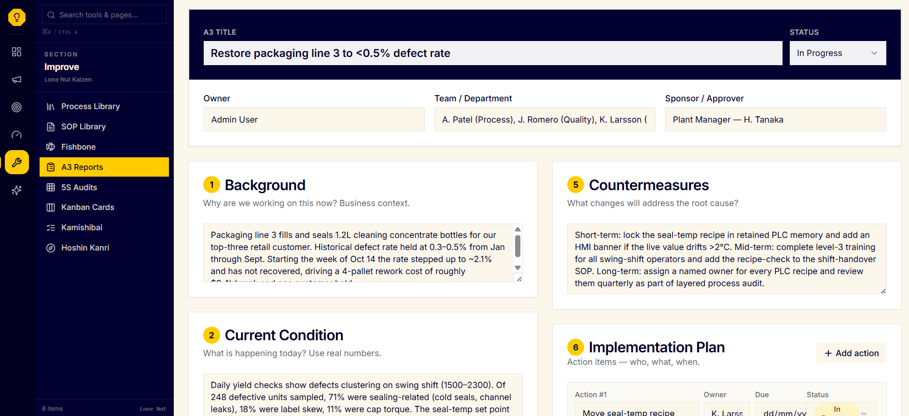
Task: Open SOP Library page
Action: pyautogui.click(x=104, y=127)
